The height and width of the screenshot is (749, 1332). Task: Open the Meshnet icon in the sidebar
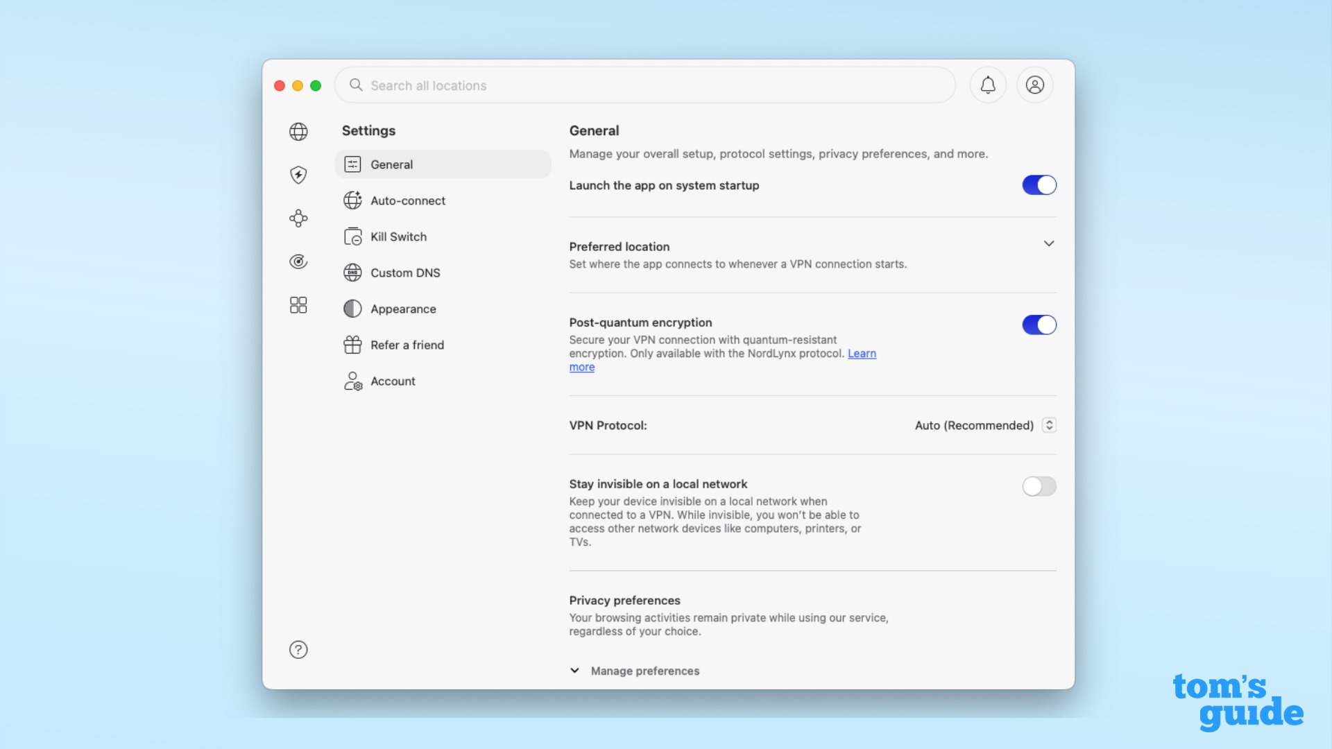click(298, 218)
